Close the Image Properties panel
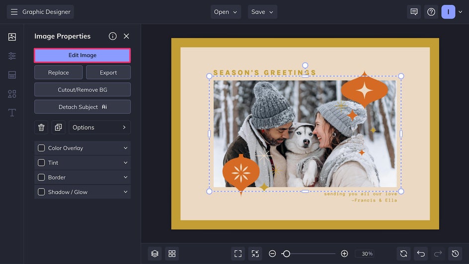This screenshot has width=469, height=264. pos(126,36)
